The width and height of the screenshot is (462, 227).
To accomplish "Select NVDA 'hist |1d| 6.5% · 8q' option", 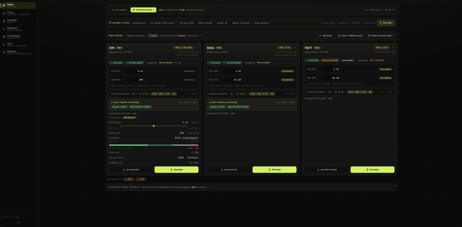I will pos(262,94).
